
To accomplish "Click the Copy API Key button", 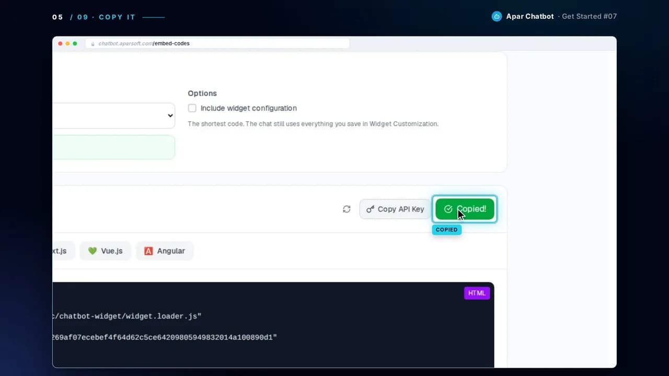I will [395, 209].
